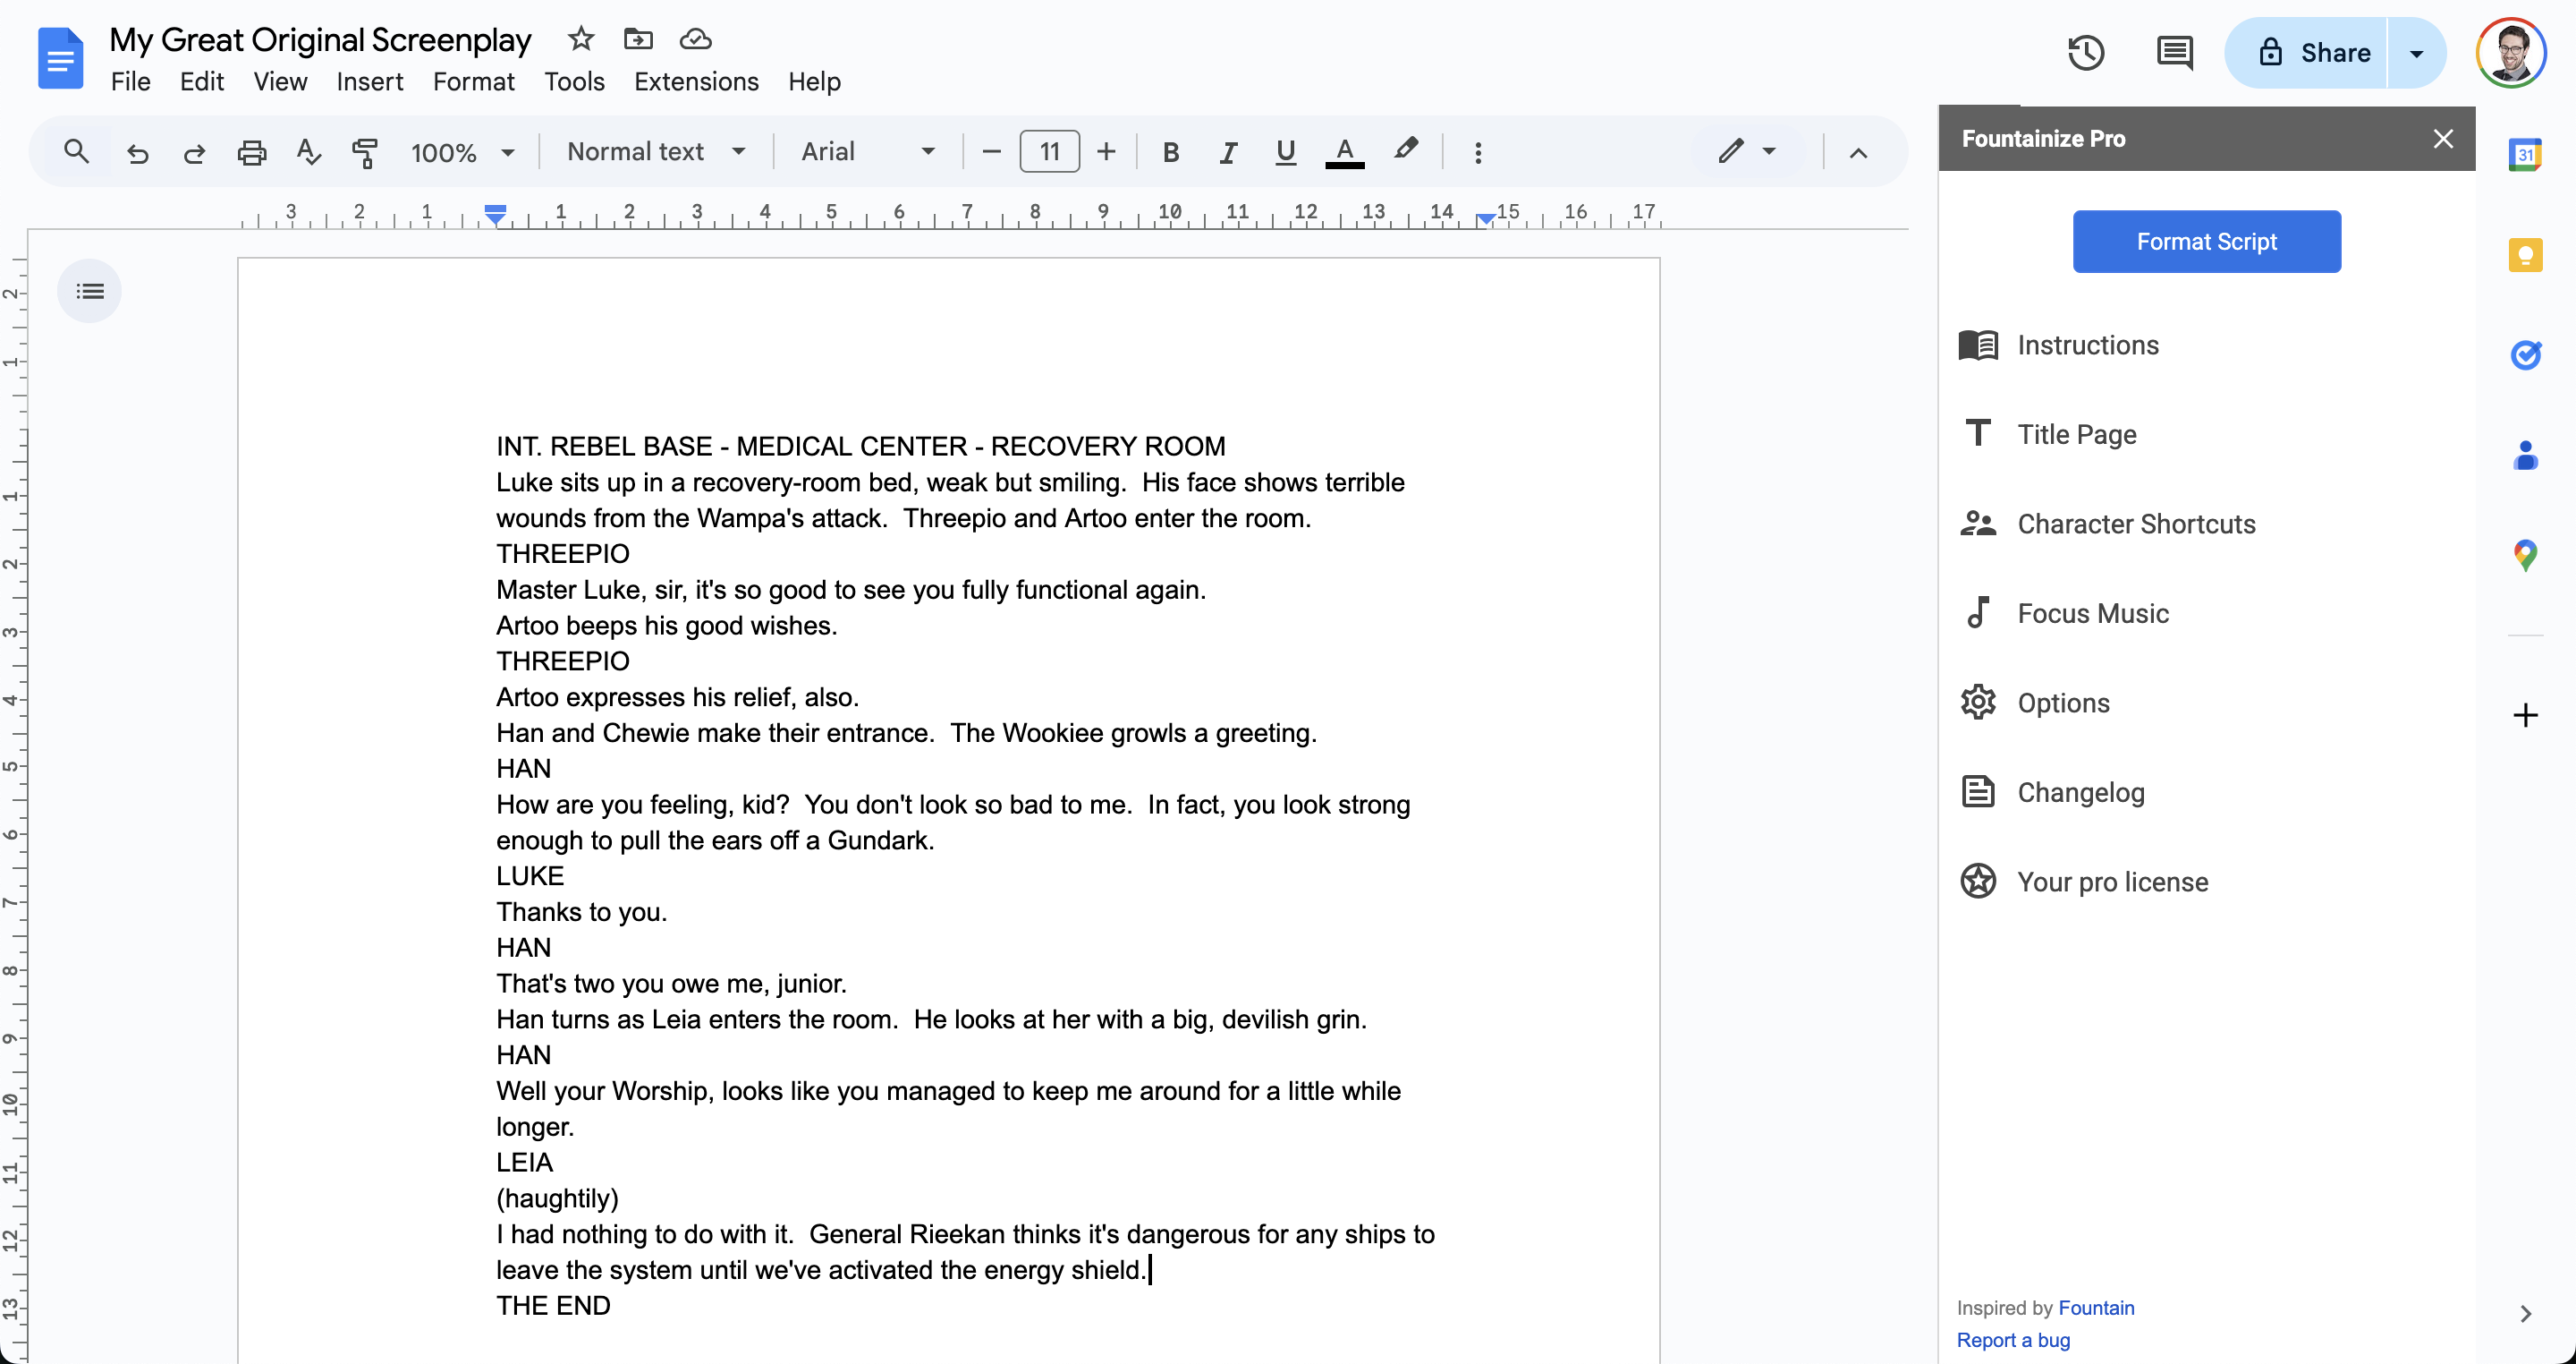Expand Share options arrow
This screenshot has height=1364, width=2576.
pos(2416,53)
